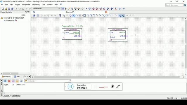Select the Arc drawing tool
The width and height of the screenshot is (187, 105).
pyautogui.click(x=116, y=15)
